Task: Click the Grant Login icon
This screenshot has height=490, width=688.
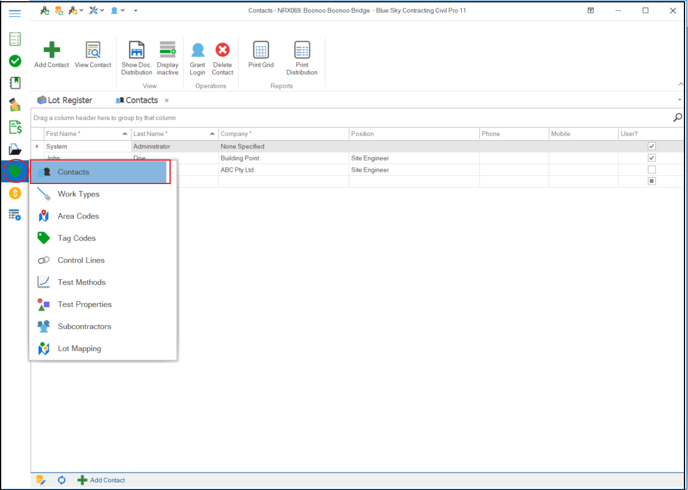Action: pyautogui.click(x=198, y=50)
